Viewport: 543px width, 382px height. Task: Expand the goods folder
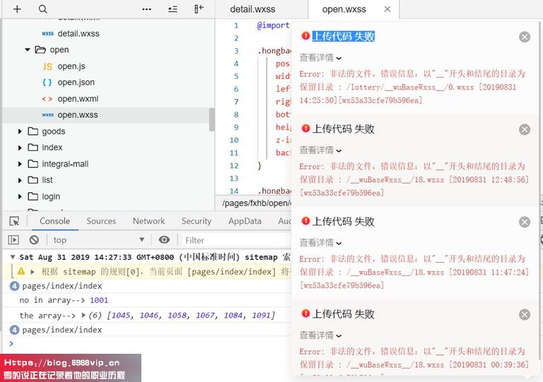click(20, 131)
